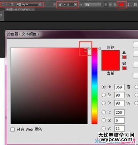Image resolution: width=138 pixels, height=145 pixels.
Task: Click the web-safe cube warning icon
Action: pyautogui.click(x=124, y=63)
